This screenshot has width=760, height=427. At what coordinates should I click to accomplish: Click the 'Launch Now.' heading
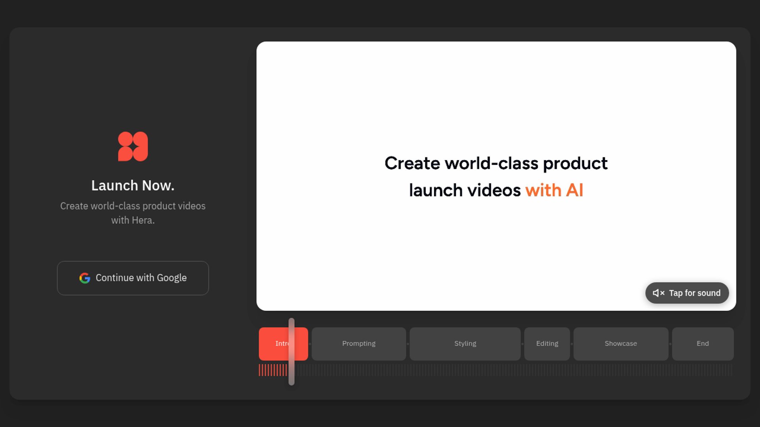tap(133, 185)
